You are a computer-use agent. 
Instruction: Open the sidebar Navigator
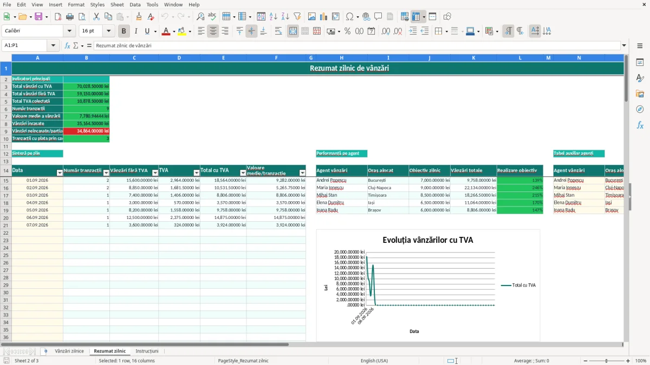coord(640,109)
